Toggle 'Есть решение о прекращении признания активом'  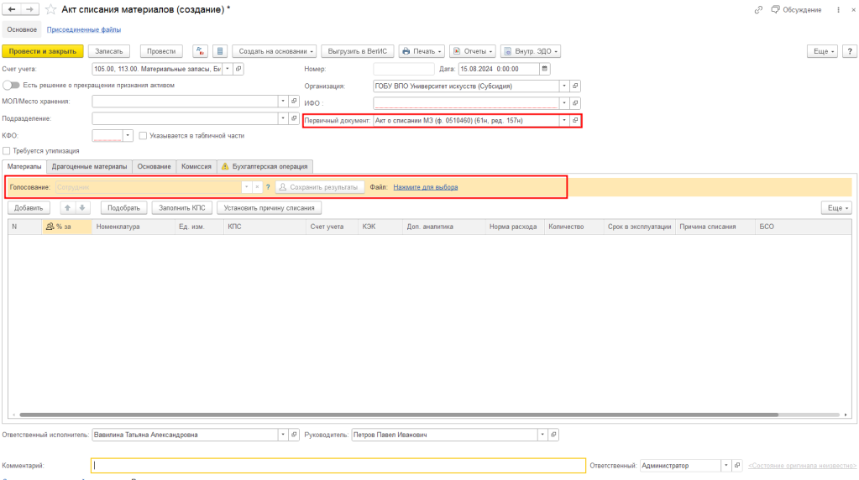tap(11, 85)
